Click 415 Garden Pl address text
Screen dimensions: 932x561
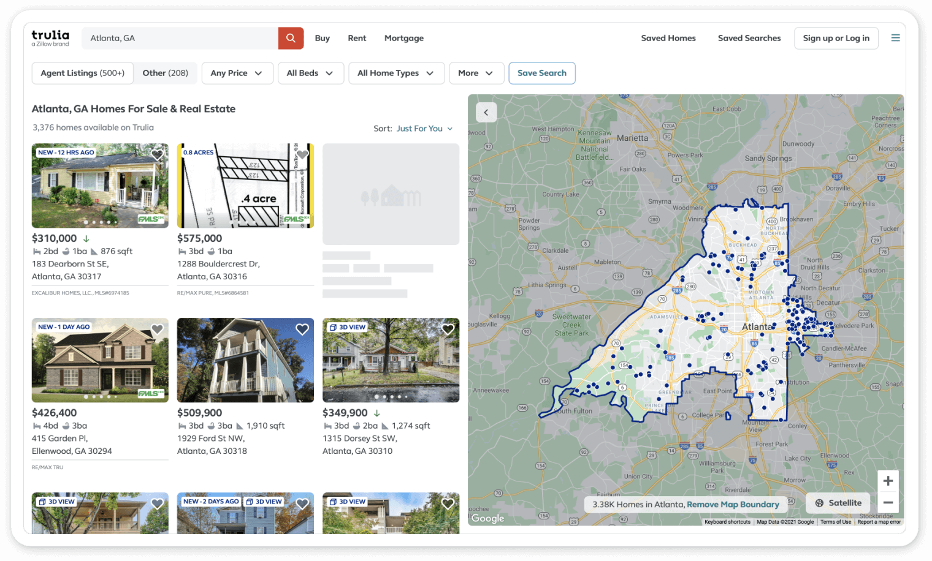pyautogui.click(x=72, y=445)
